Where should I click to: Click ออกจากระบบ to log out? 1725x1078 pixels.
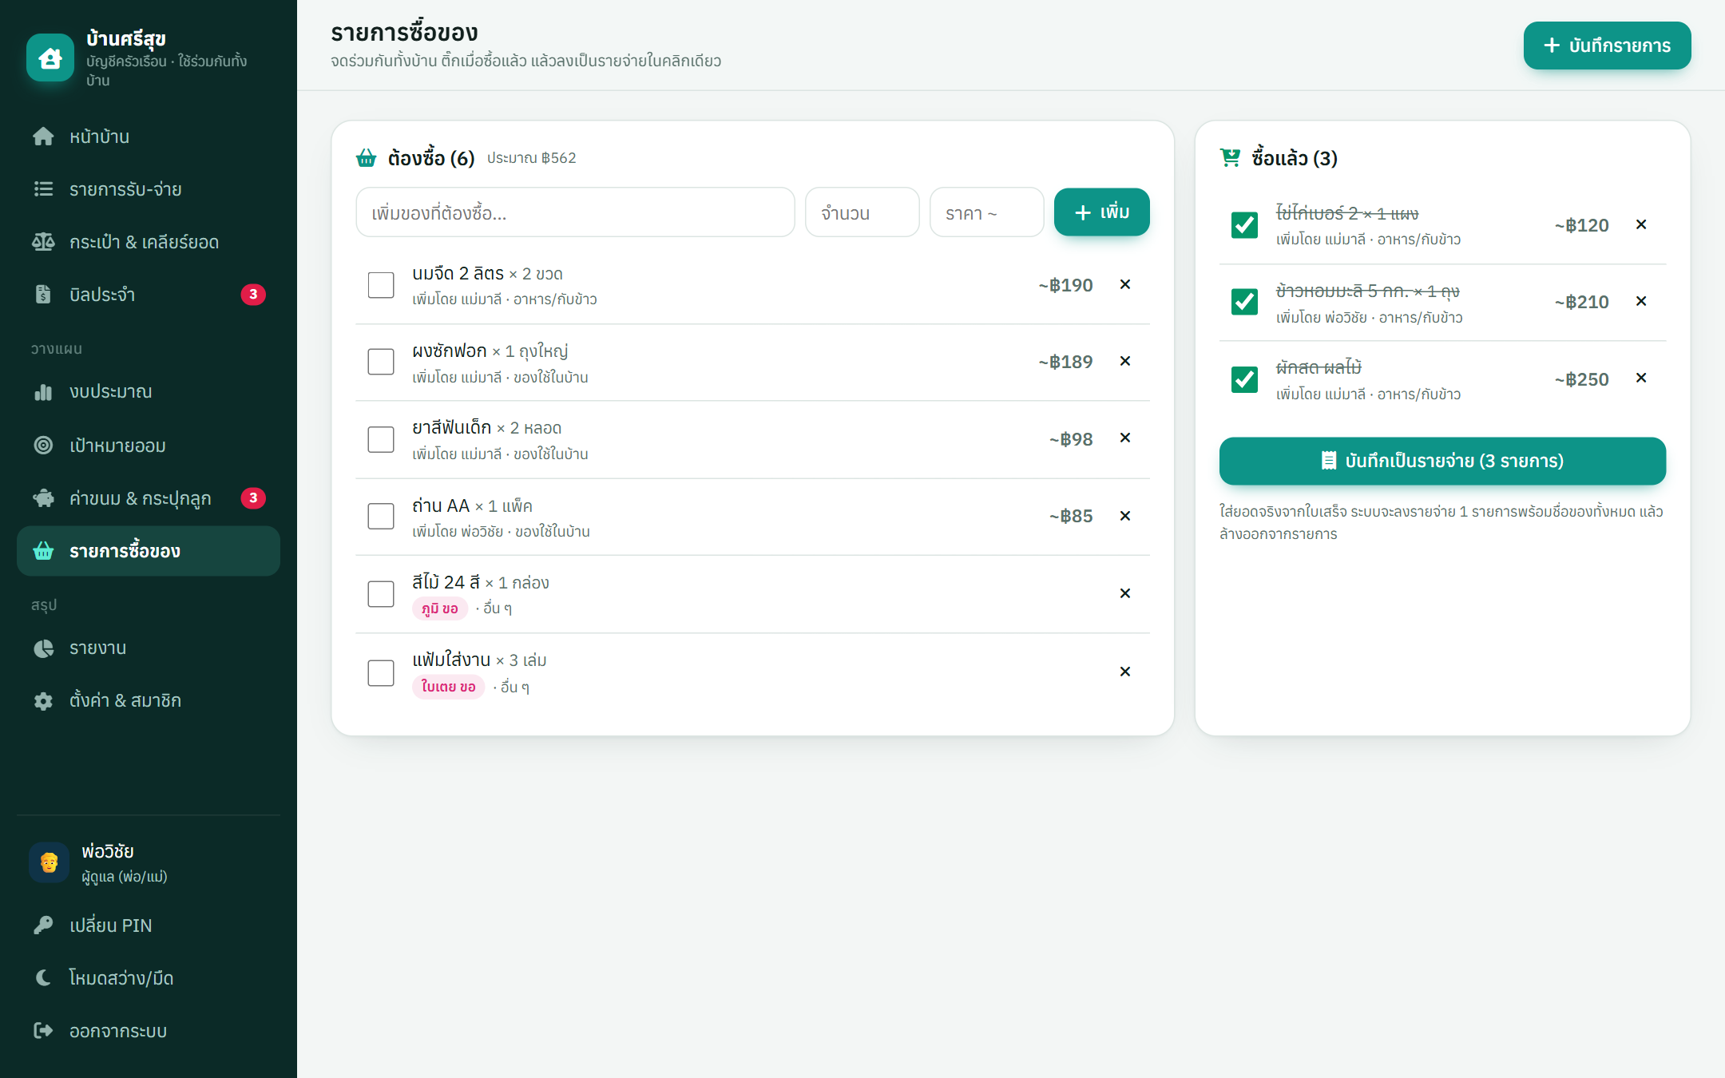pyautogui.click(x=149, y=1031)
